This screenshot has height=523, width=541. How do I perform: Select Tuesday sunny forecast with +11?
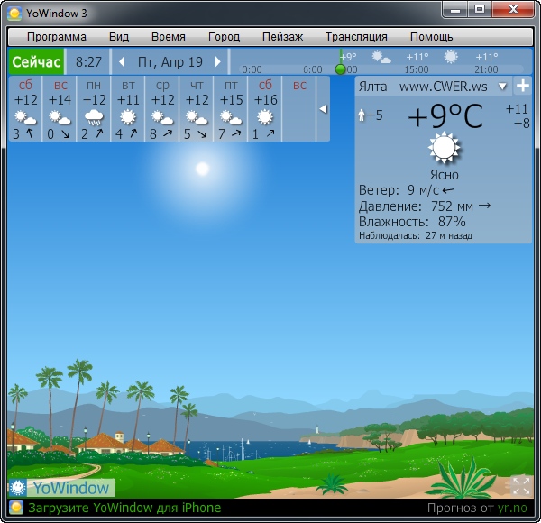pyautogui.click(x=128, y=109)
